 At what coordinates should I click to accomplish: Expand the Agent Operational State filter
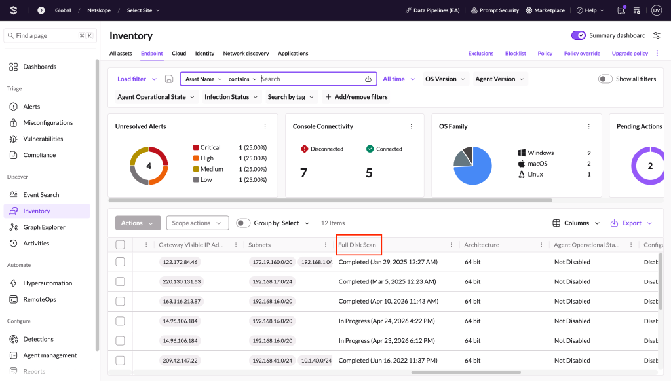156,97
